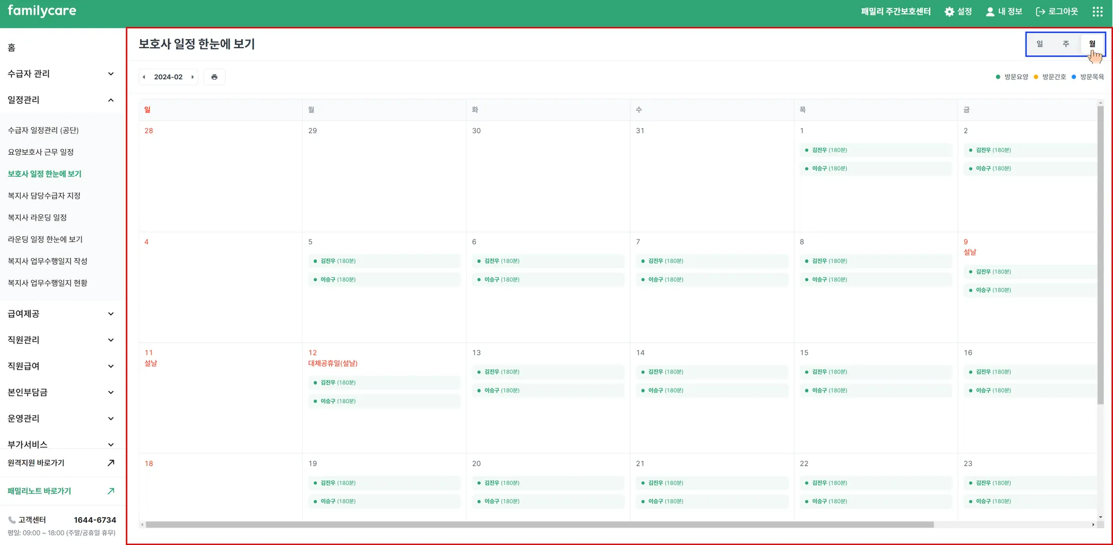The width and height of the screenshot is (1113, 545).
Task: Open 김진우 event on February 1
Action: pos(876,150)
